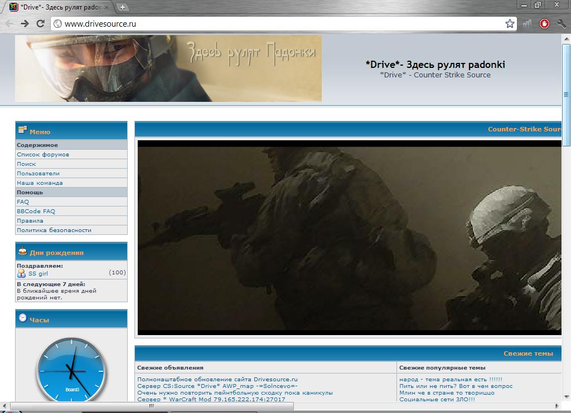
Task: Reload the current page
Action: pyautogui.click(x=40, y=23)
